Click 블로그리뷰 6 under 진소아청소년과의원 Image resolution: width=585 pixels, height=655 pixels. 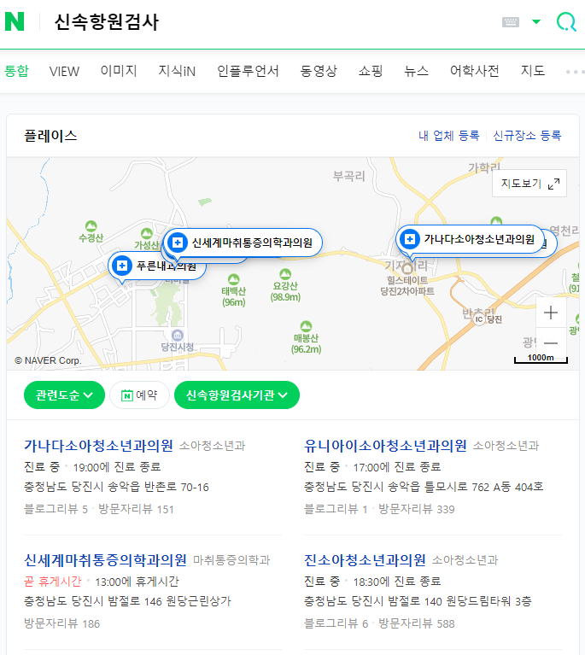pyautogui.click(x=336, y=623)
